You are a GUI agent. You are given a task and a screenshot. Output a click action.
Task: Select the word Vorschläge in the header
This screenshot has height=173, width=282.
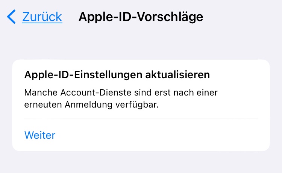(170, 17)
